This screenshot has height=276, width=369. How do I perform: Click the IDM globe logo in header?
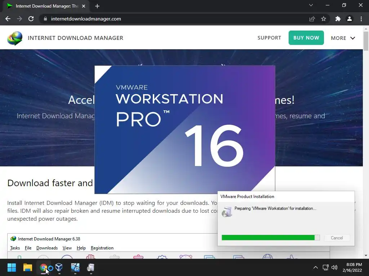tap(15, 38)
